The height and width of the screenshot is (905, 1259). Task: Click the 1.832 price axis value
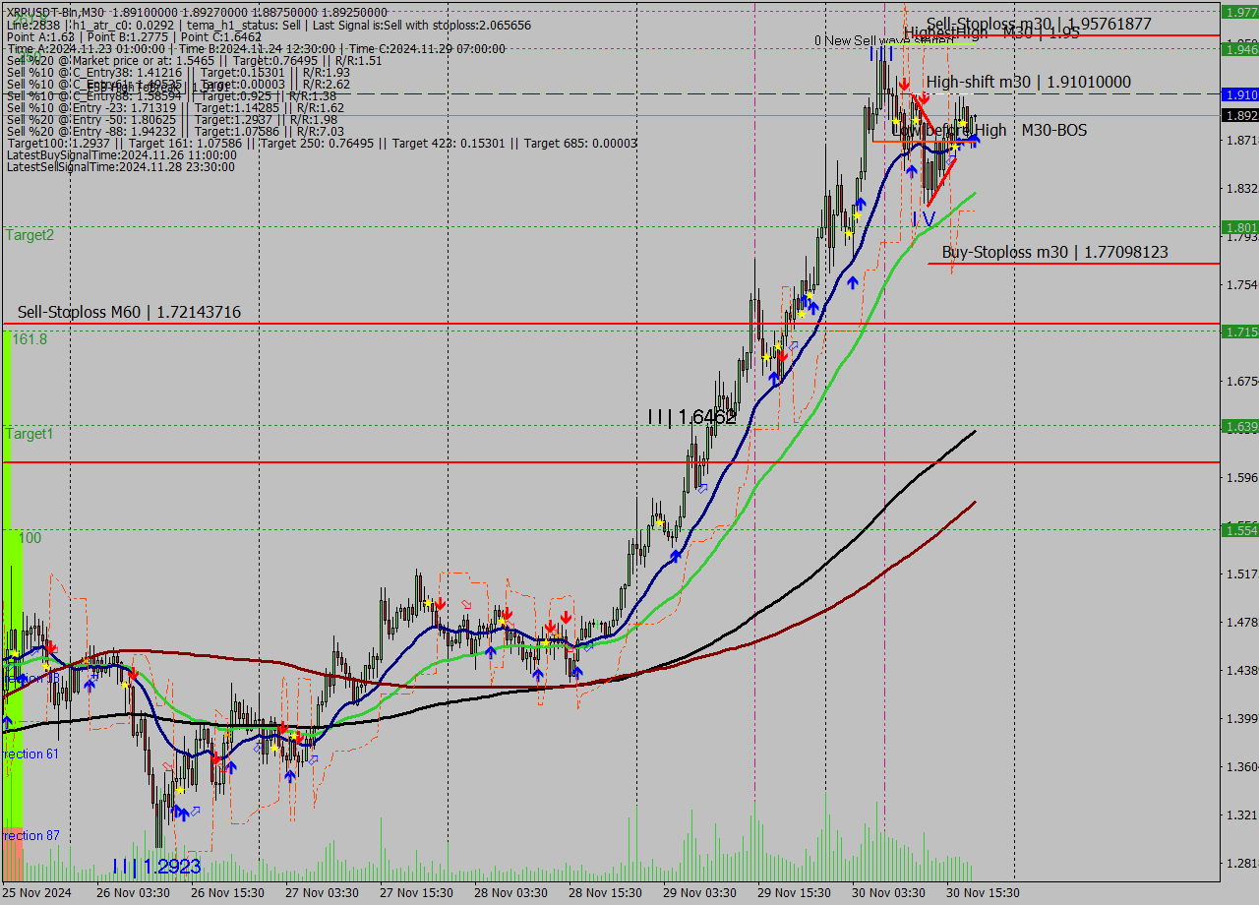(1240, 188)
